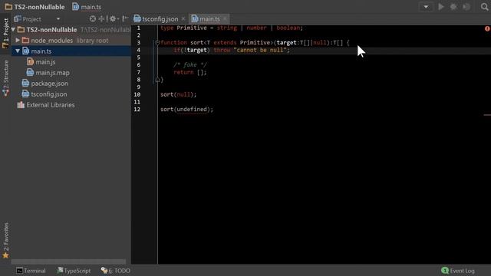Select main.js file in tree
This screenshot has width=491, height=276.
click(x=45, y=62)
